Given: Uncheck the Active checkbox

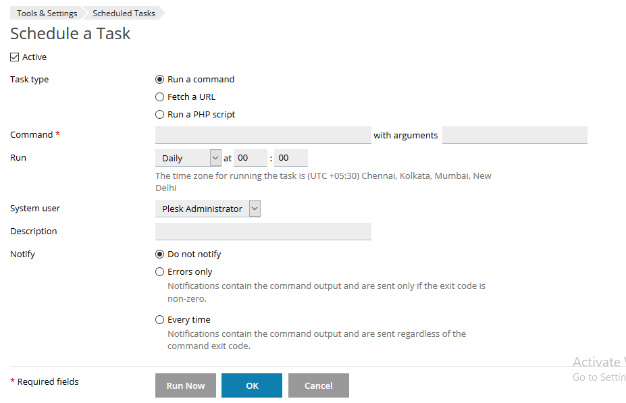Looking at the screenshot, I should pos(14,57).
